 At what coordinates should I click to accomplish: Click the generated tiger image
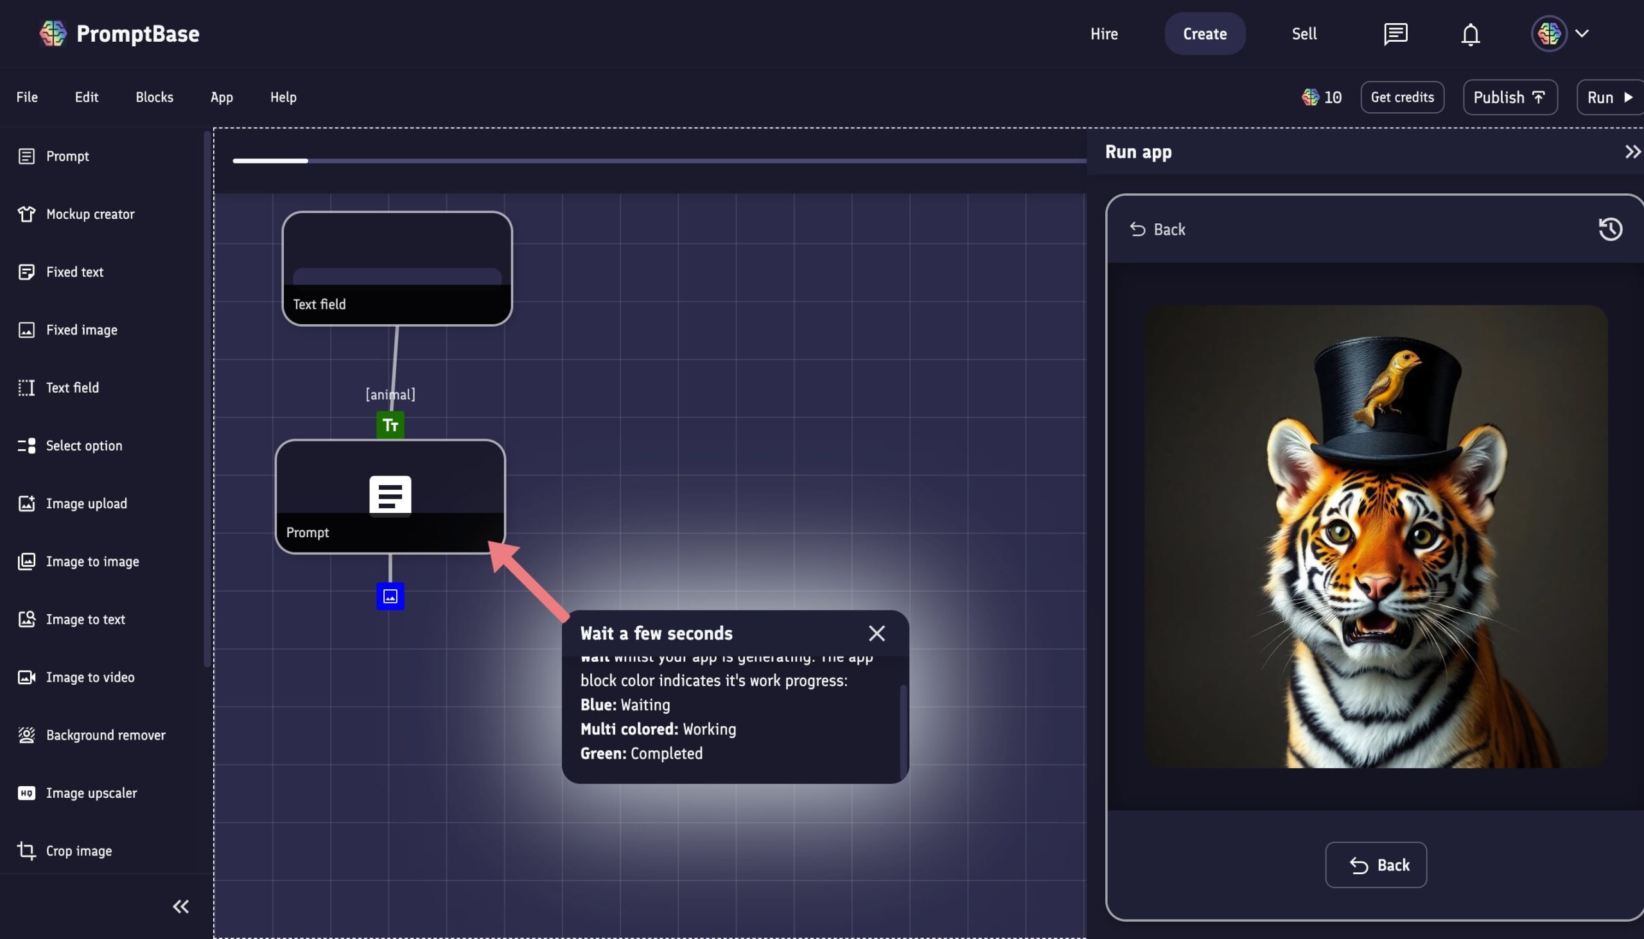[1376, 537]
